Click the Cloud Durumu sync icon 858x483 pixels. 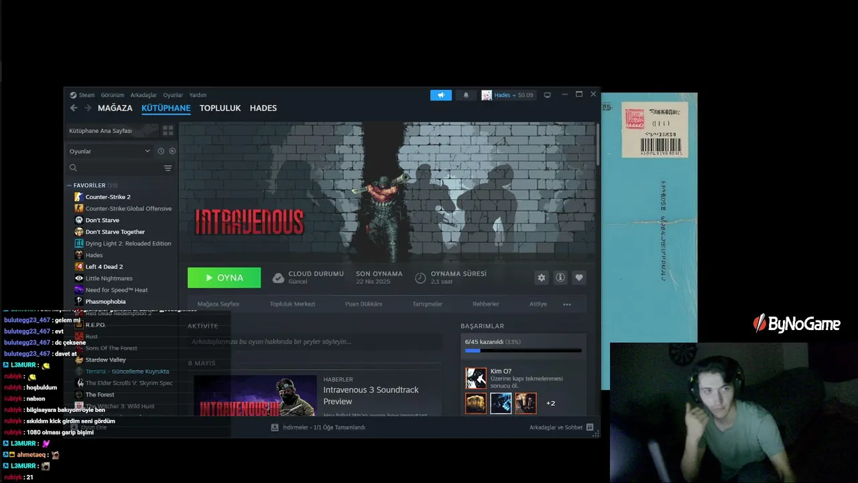pyautogui.click(x=278, y=278)
